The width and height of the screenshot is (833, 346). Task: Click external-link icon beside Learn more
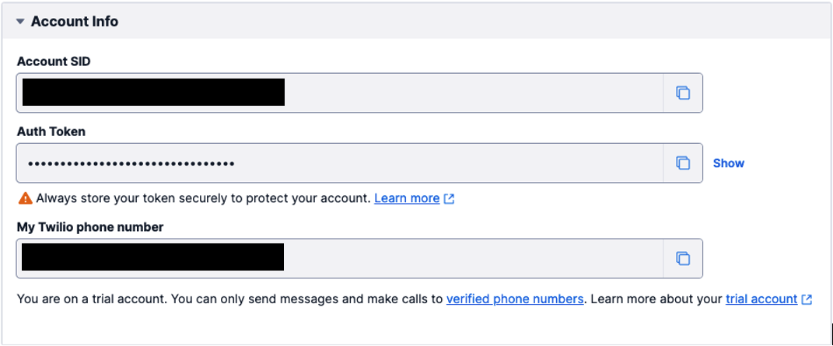point(449,199)
